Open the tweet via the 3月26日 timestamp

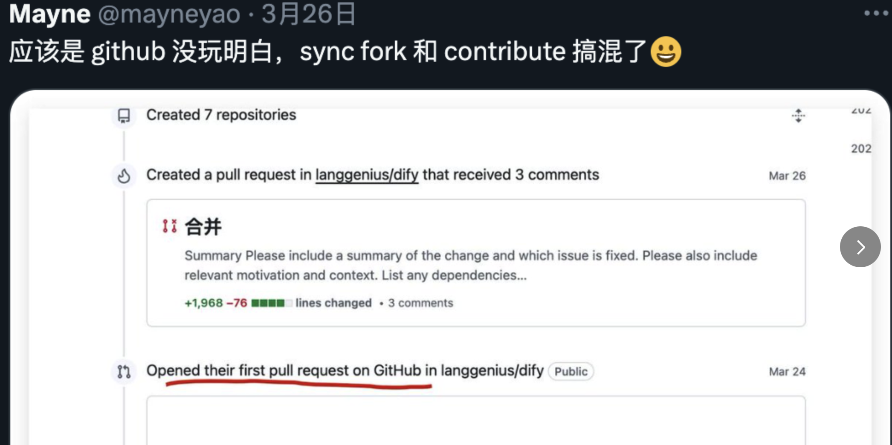pyautogui.click(x=308, y=14)
